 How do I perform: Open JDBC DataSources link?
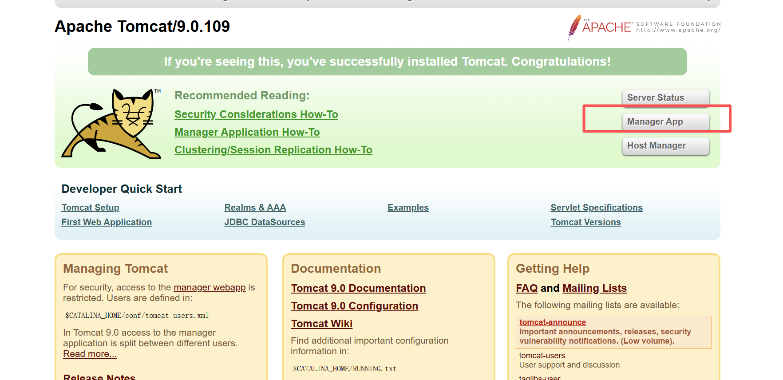265,222
